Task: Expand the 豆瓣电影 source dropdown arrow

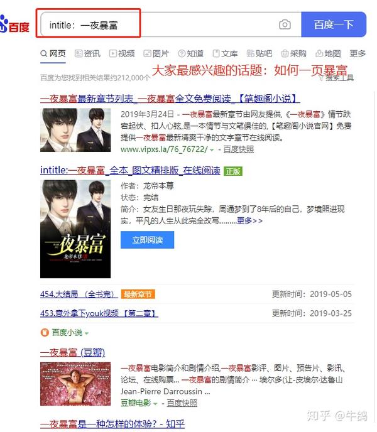Action: pos(155,404)
